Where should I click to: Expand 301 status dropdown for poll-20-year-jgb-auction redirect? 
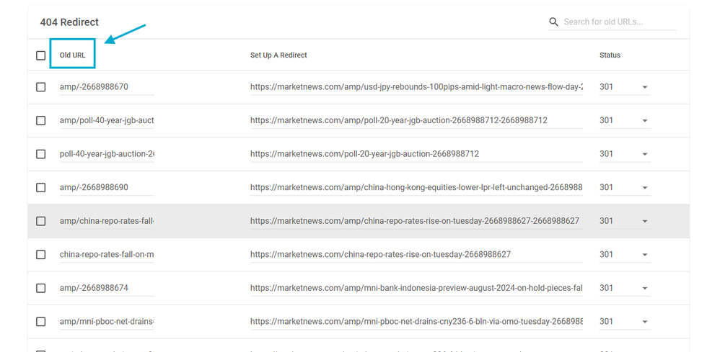click(645, 154)
